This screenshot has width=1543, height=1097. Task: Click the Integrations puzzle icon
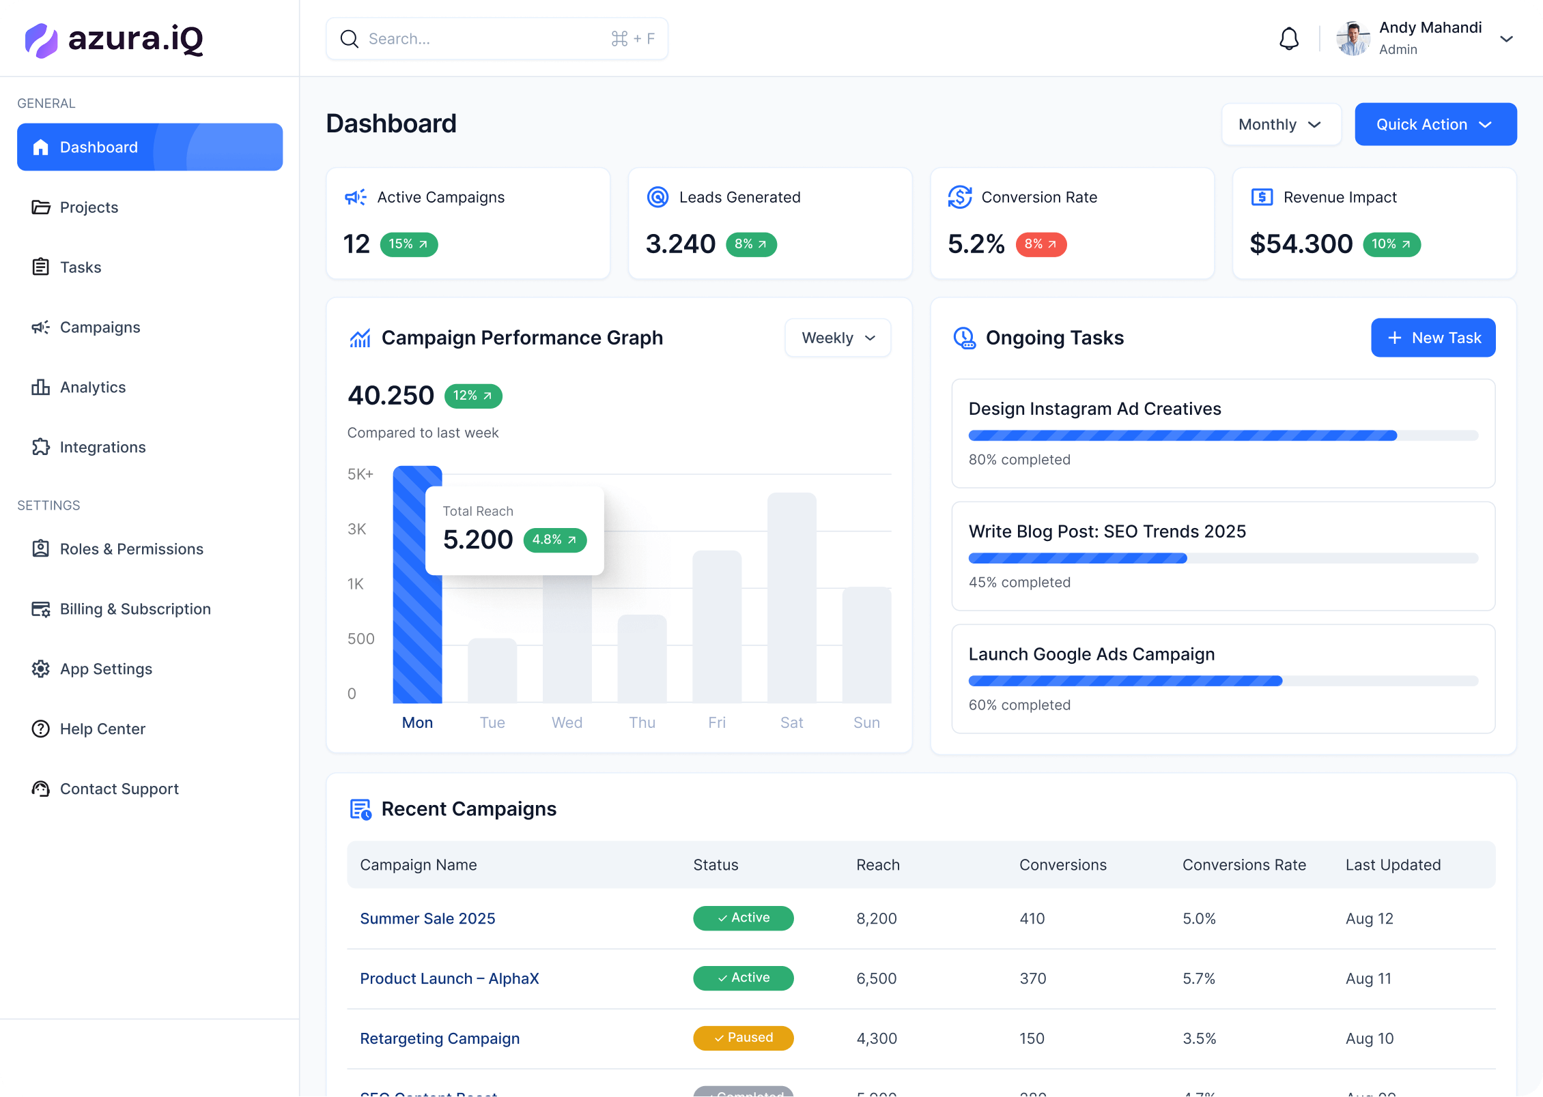click(x=40, y=448)
